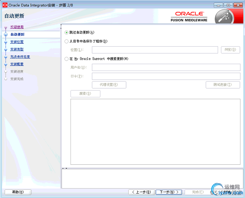Jump to 安装概要 step

pos(17,64)
